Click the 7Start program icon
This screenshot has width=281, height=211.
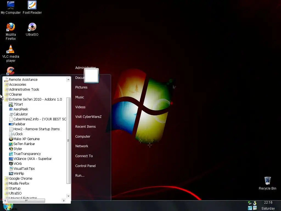tap(16, 104)
